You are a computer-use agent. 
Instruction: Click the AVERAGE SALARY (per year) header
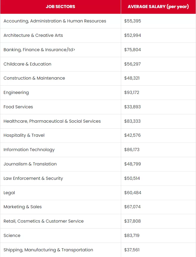[x=158, y=7]
